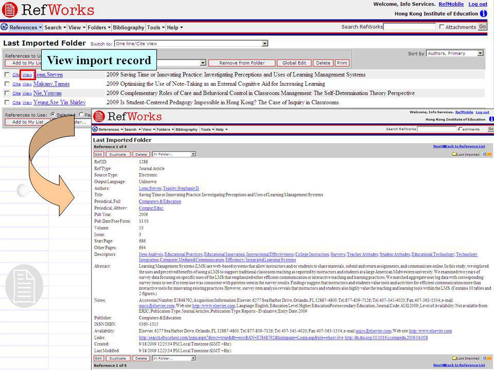Click the bottom Edit button in the record view
Viewport: 494px width, 370px height.
coord(99,358)
